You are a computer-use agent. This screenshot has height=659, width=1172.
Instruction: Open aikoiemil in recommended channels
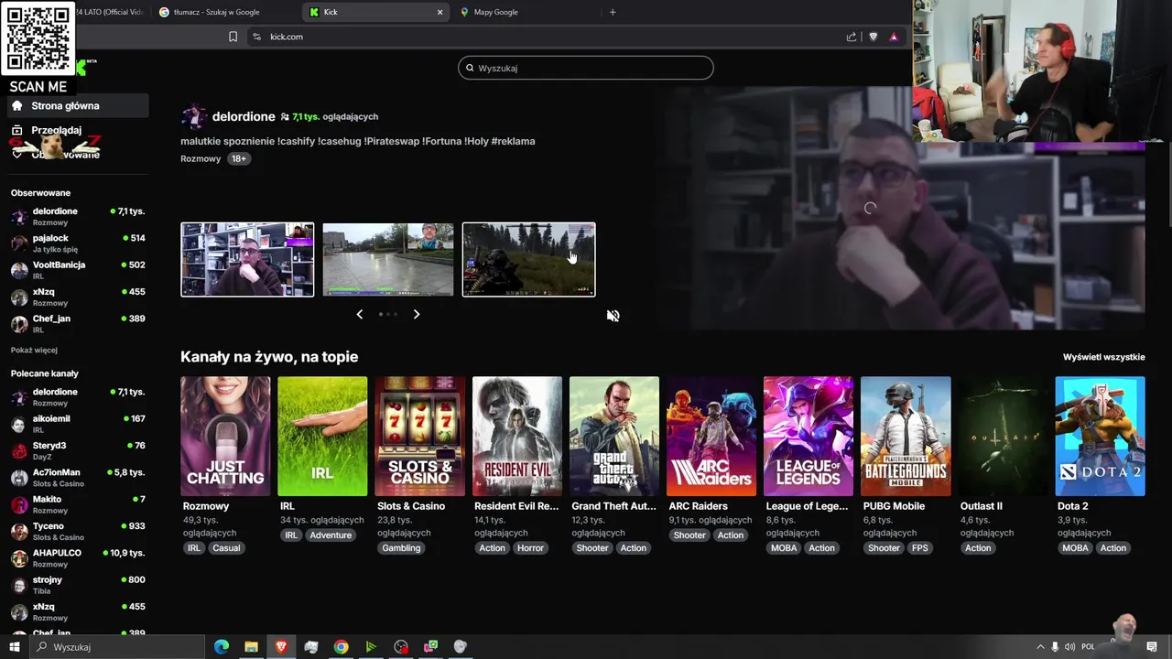pyautogui.click(x=78, y=424)
